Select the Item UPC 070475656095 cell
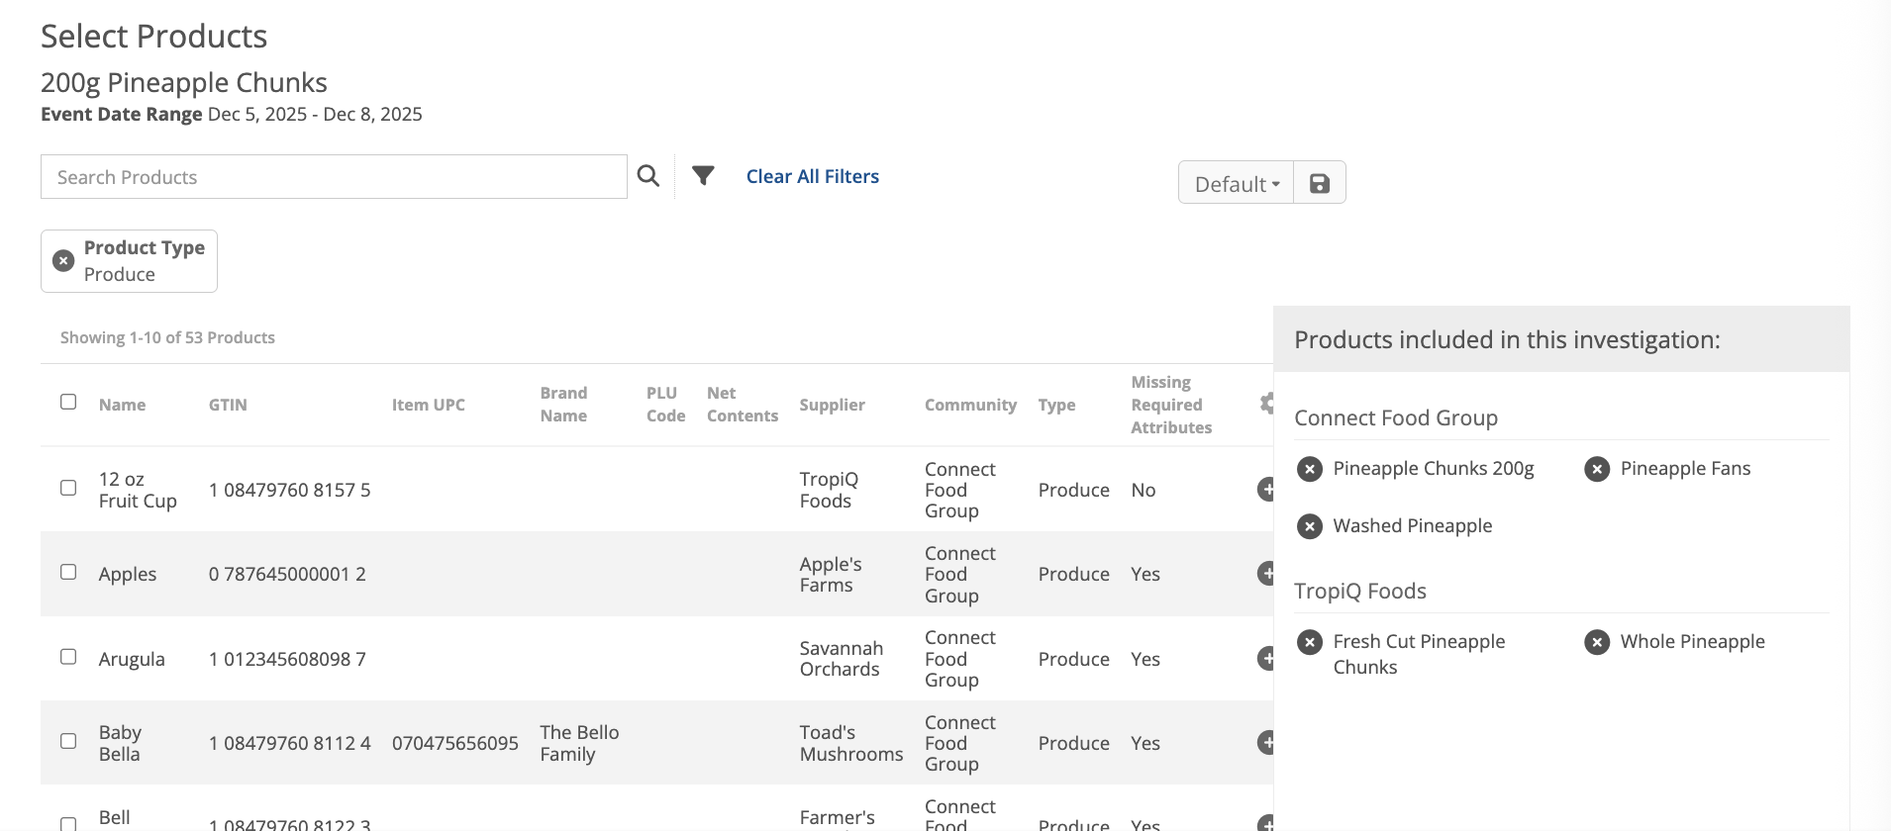Image resolution: width=1891 pixels, height=831 pixels. pos(455,743)
